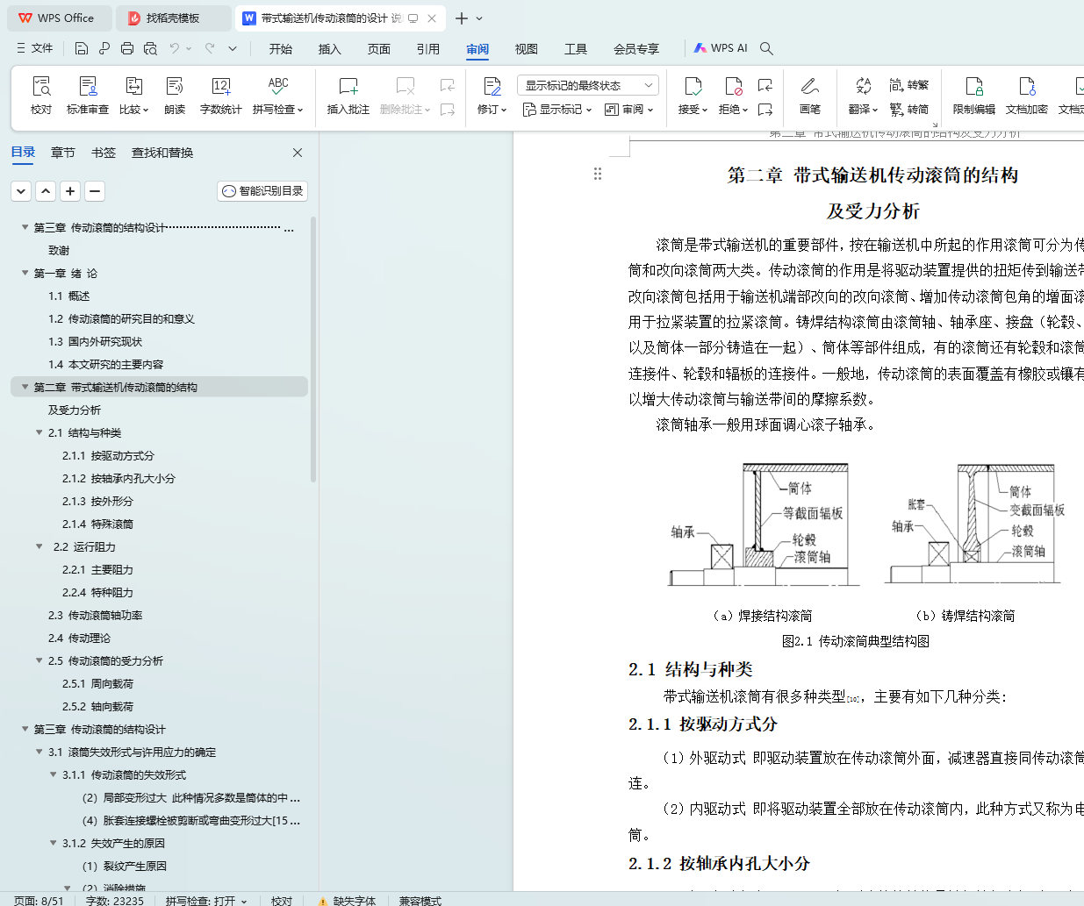
Task: Collapse the 3.1.1 传动滚筒的失效形式 node
Action: (x=53, y=774)
